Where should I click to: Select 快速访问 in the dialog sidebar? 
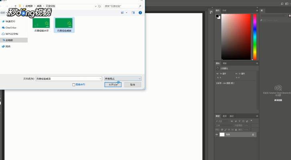[8, 21]
